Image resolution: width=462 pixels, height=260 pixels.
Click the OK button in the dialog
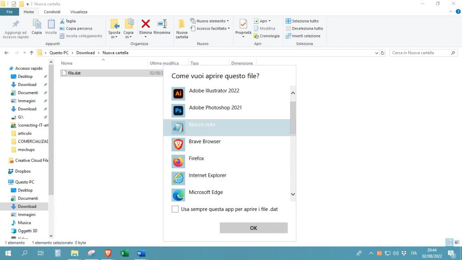tap(253, 228)
